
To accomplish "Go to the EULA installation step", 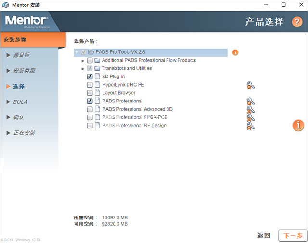I will click(x=20, y=102).
